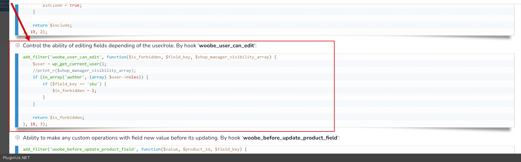Screen dimensions: 521x162
Task: Click the bold 'woobe_before_update_product_field' hook name
Action: 290,138
